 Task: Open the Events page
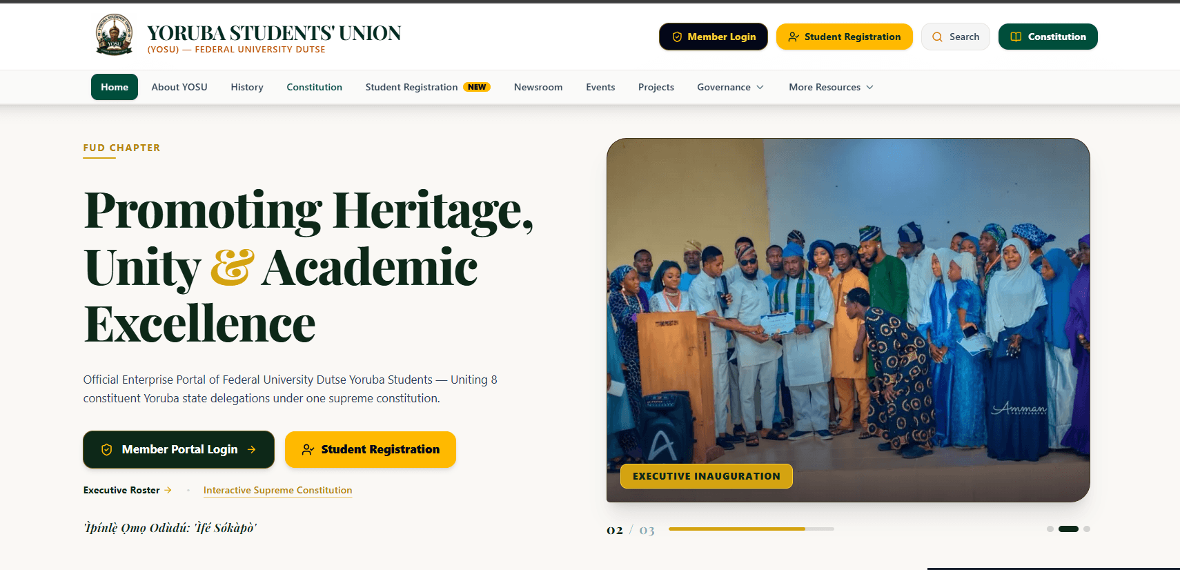[x=600, y=87]
